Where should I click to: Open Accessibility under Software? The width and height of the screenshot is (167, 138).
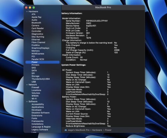coord(38,104)
